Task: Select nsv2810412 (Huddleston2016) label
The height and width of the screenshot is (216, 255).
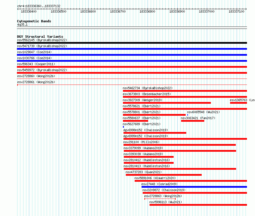Action: [x=147, y=160]
